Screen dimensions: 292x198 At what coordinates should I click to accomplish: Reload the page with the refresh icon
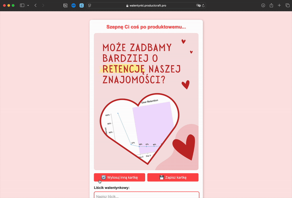pos(203,5)
